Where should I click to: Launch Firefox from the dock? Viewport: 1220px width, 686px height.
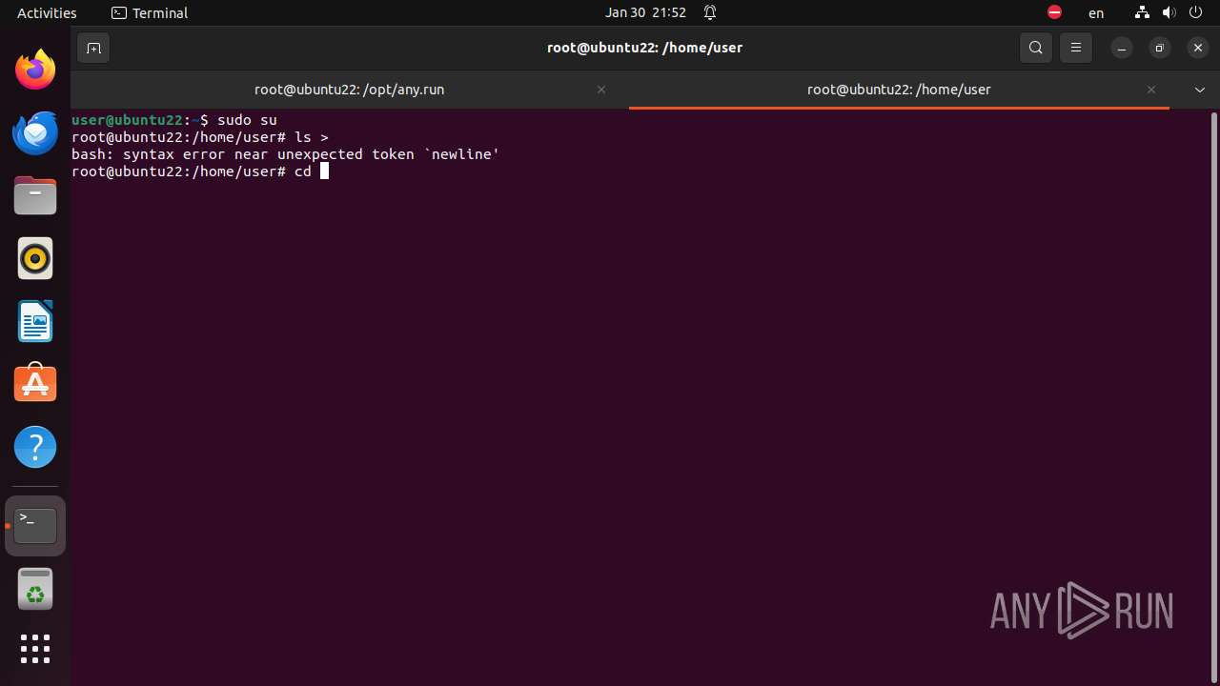pyautogui.click(x=35, y=71)
